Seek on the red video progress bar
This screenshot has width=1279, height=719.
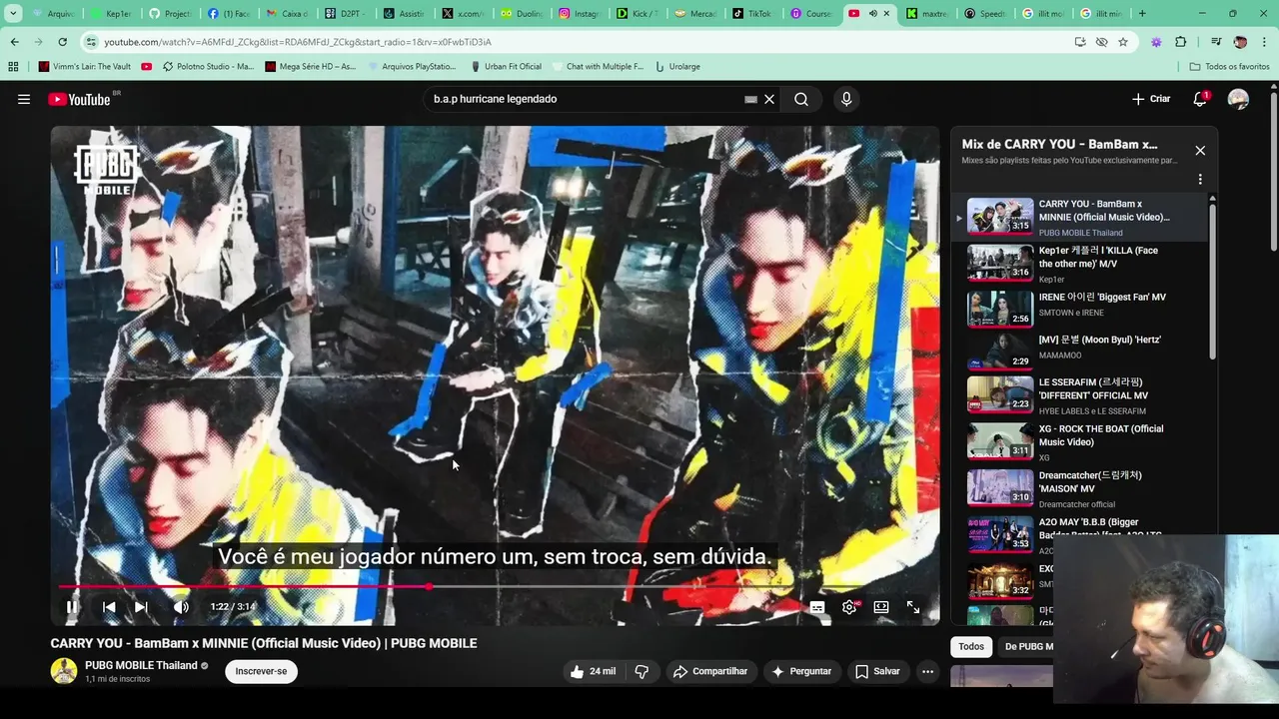[496, 586]
